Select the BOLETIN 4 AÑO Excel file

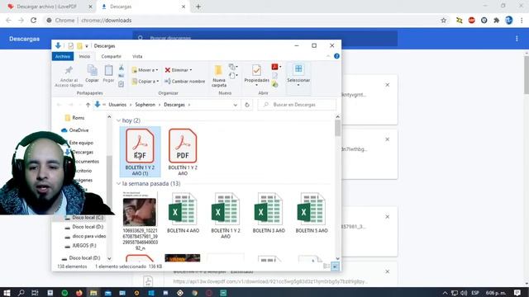coord(183,213)
